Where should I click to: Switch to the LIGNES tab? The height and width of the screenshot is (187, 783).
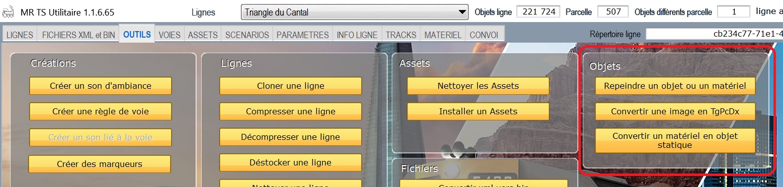pos(20,35)
